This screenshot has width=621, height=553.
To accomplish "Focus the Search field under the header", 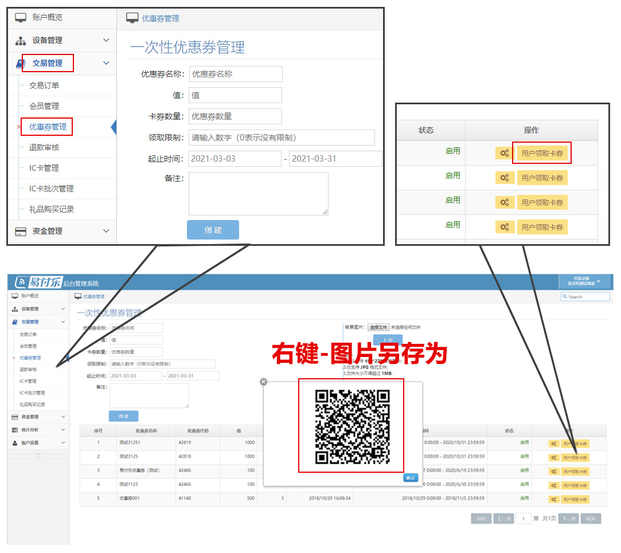I will click(585, 296).
